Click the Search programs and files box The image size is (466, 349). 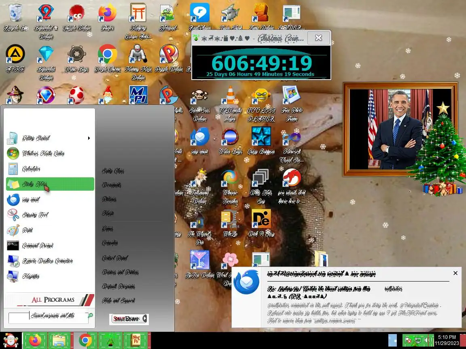point(49,318)
